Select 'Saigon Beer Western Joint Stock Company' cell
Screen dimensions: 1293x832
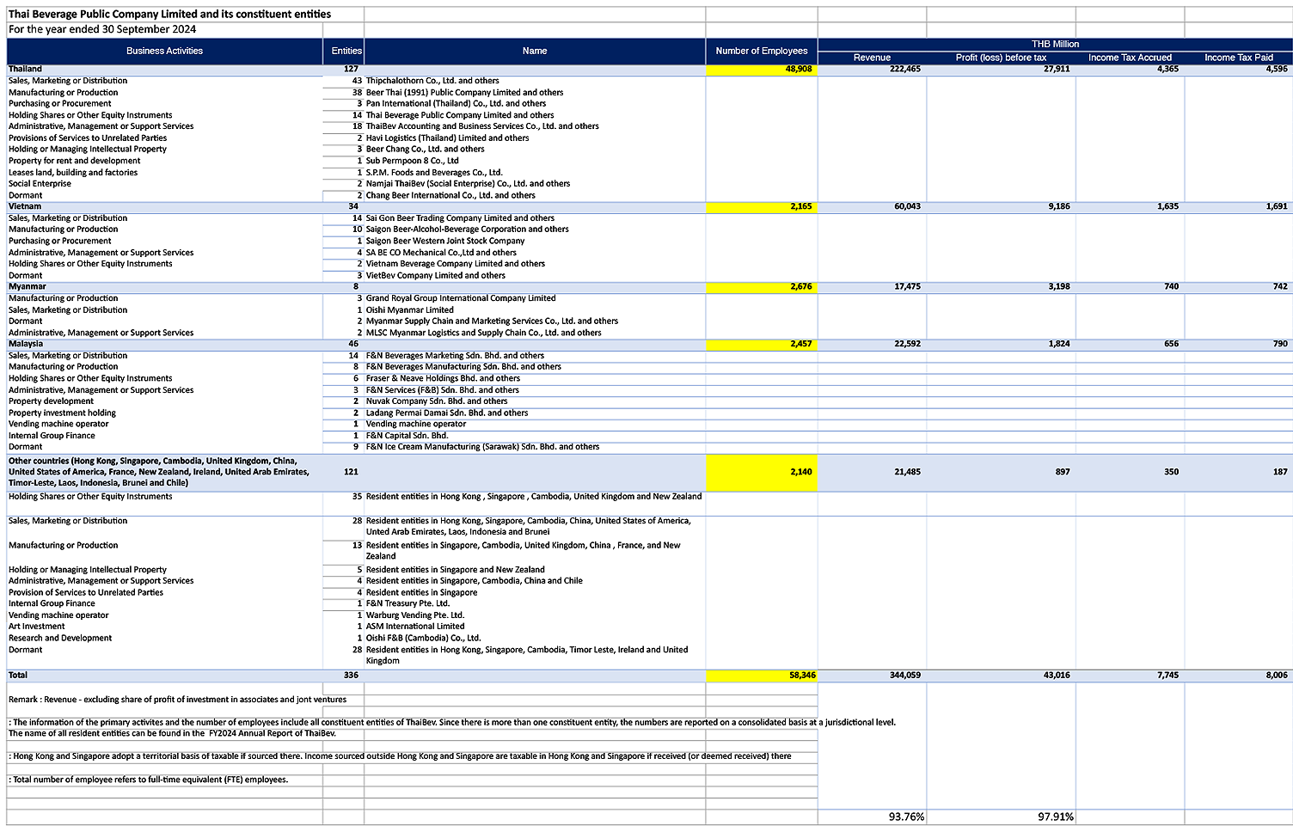tap(445, 241)
